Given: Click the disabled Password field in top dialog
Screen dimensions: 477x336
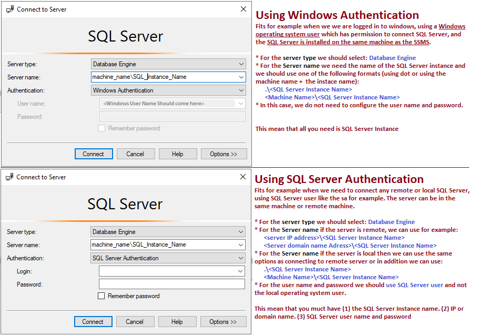Looking at the screenshot, I should 172,116.
